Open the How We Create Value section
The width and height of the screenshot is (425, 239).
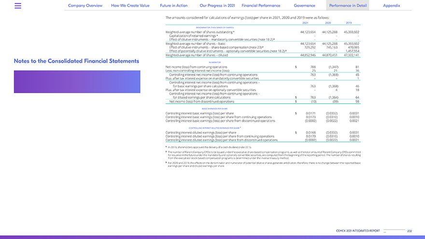[130, 5]
